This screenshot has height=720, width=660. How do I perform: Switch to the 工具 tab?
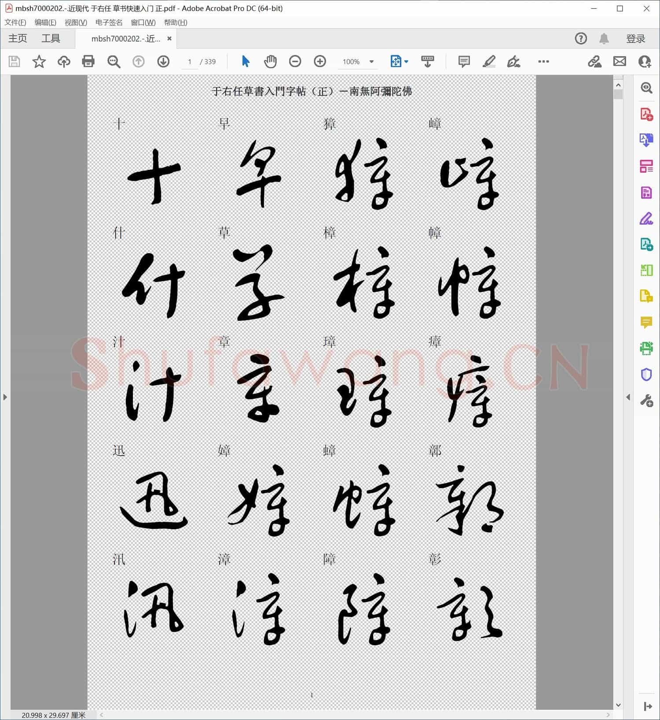(x=51, y=39)
